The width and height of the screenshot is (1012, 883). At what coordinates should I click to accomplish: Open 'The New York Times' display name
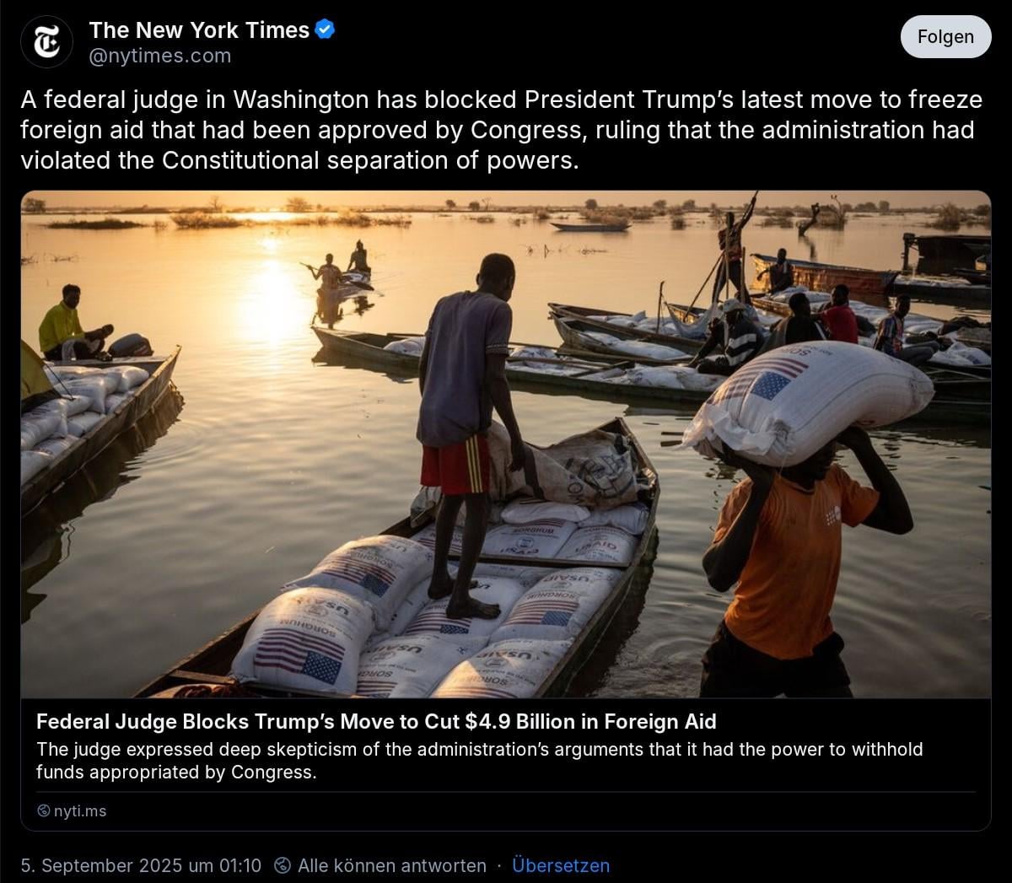(x=199, y=30)
